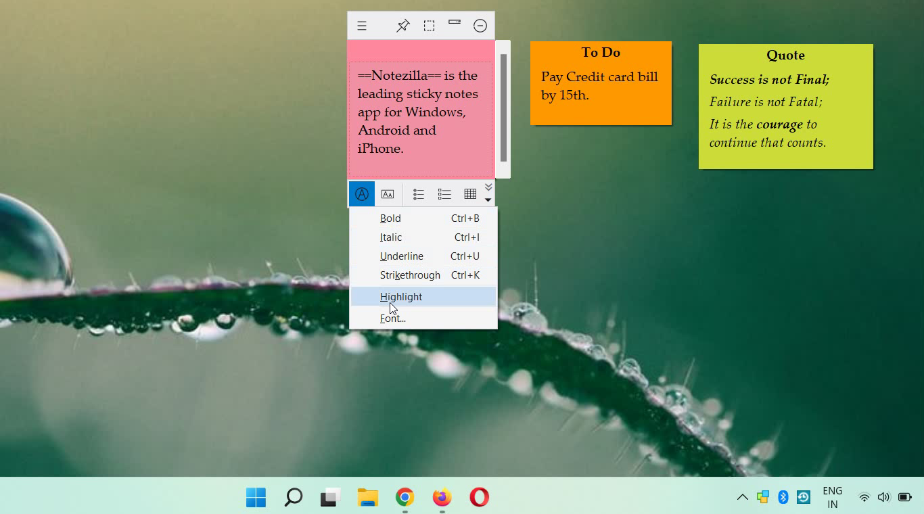Screen dimensions: 924x514
Task: Click the circled minus icon on the note
Action: [x=480, y=26]
